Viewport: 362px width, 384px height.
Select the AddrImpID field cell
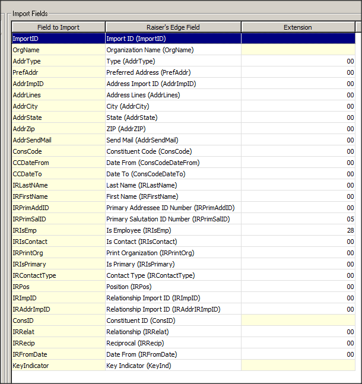pyautogui.click(x=59, y=84)
